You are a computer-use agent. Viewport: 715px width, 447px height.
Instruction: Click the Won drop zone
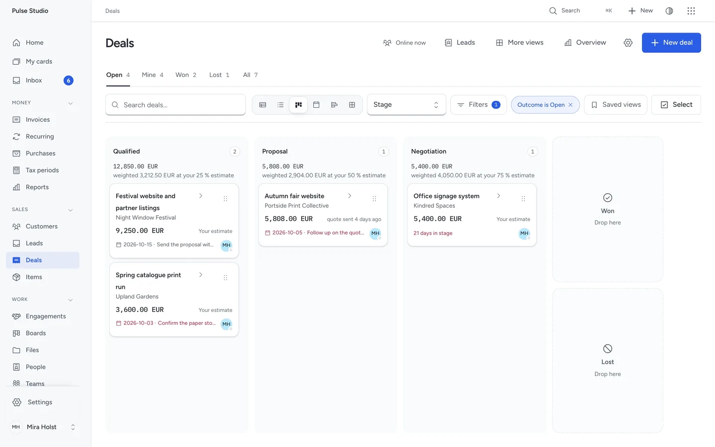click(x=608, y=210)
